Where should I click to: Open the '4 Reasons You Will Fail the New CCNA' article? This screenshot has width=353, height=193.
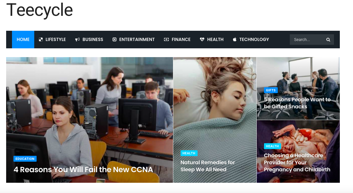coord(83,170)
